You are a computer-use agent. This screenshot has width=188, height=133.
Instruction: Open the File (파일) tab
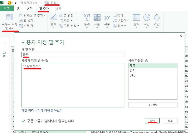click(7, 8)
